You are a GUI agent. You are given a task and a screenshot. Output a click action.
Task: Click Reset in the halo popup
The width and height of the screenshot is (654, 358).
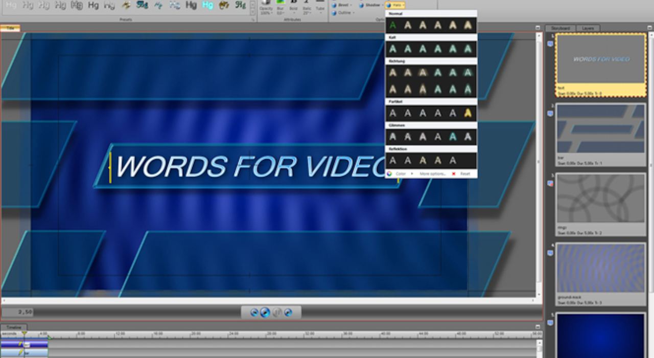464,174
